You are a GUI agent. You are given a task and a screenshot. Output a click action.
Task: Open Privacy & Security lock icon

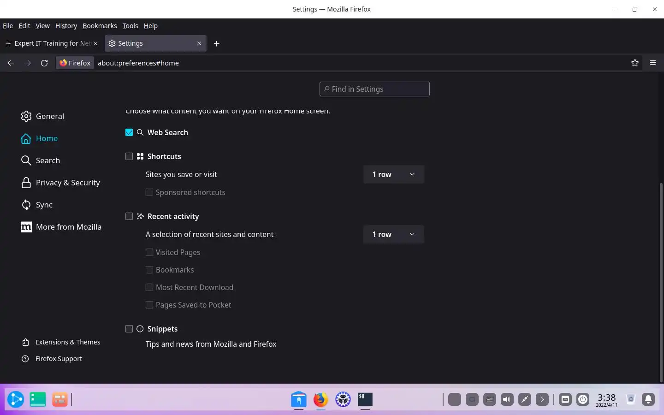click(26, 183)
